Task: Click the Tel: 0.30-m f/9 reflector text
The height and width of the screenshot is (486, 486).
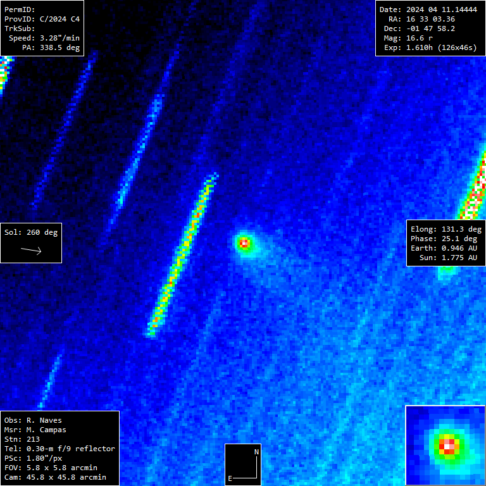Action: [x=60, y=449]
